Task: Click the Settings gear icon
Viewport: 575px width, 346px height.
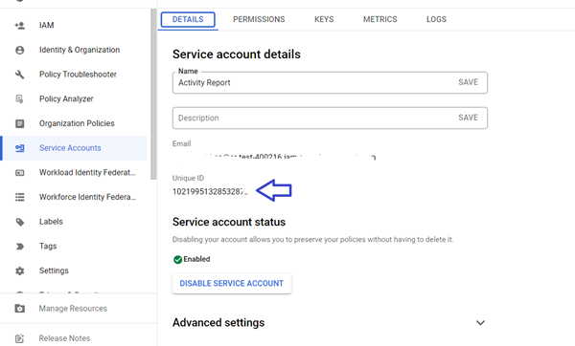Action: [20, 270]
